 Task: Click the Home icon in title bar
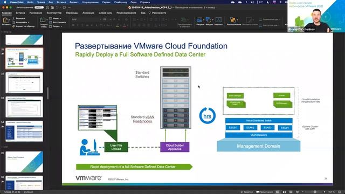pos(47,7)
